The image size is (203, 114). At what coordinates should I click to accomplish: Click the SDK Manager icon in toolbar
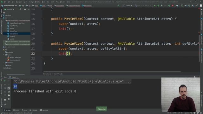pyautogui.click(x=193, y=6)
